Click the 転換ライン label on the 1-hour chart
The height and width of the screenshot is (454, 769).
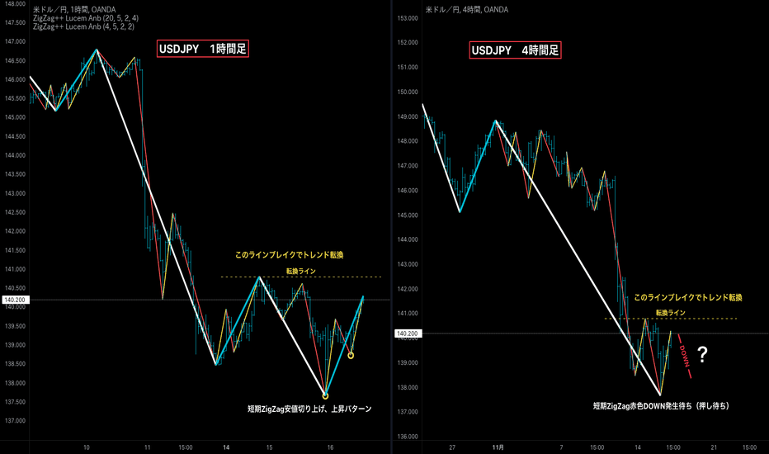coord(301,271)
